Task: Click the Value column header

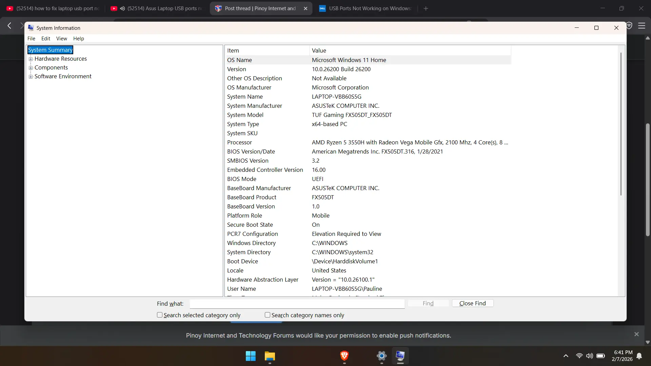Action: 410,50
